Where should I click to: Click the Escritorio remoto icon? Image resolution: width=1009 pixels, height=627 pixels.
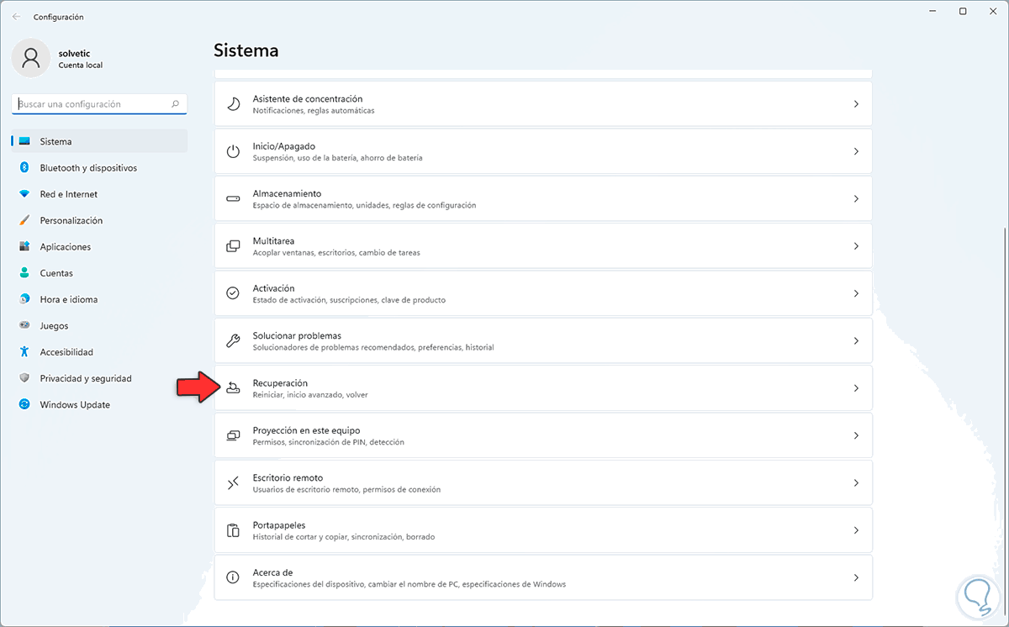234,483
